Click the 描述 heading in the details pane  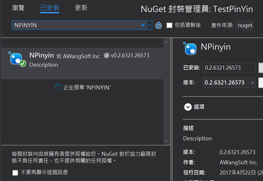[188, 128]
